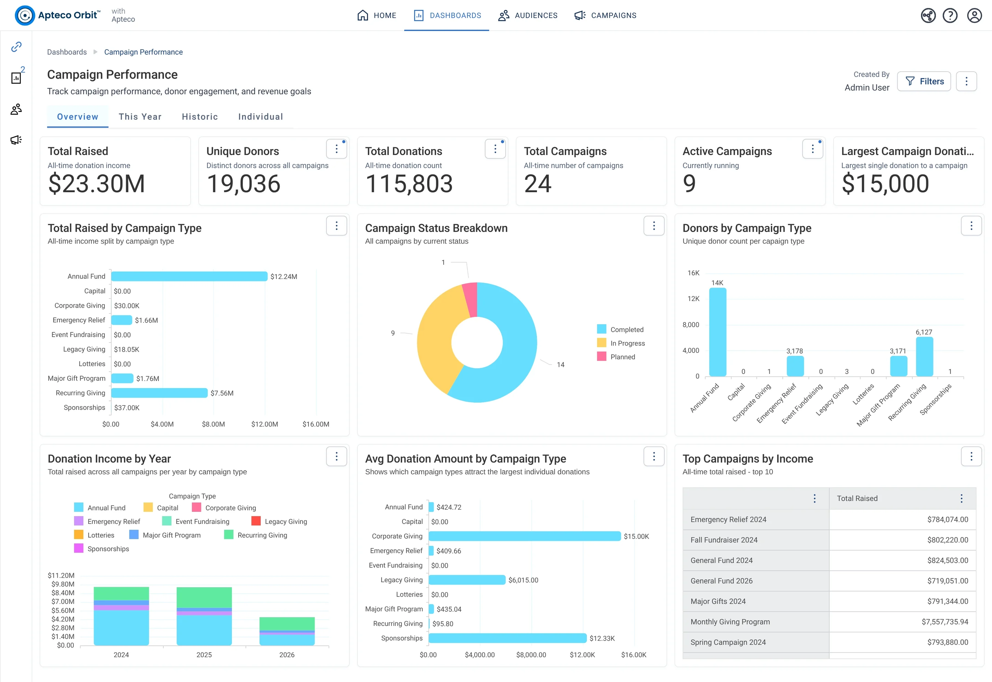
Task: Open the Active Campaigns tile options menu
Action: point(813,149)
